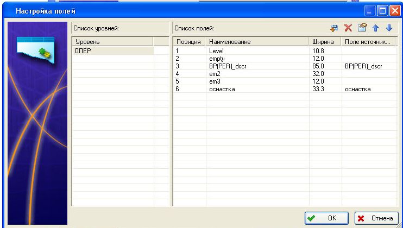Select the empty field row

click(x=285, y=59)
